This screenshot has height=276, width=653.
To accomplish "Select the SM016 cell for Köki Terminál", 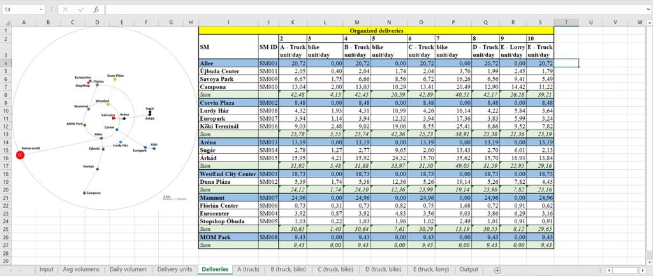I will tap(268, 126).
